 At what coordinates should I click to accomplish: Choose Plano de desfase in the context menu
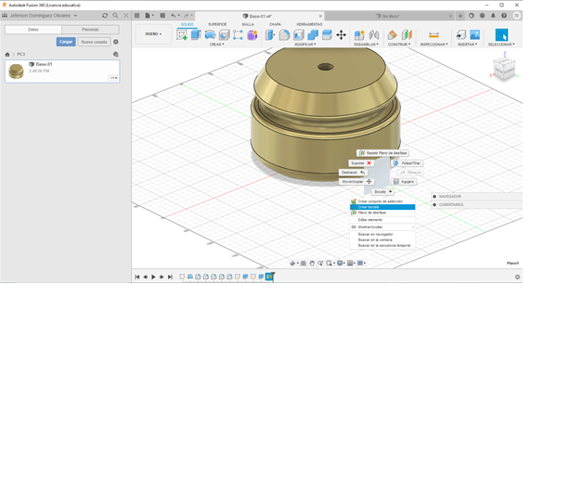[382, 213]
